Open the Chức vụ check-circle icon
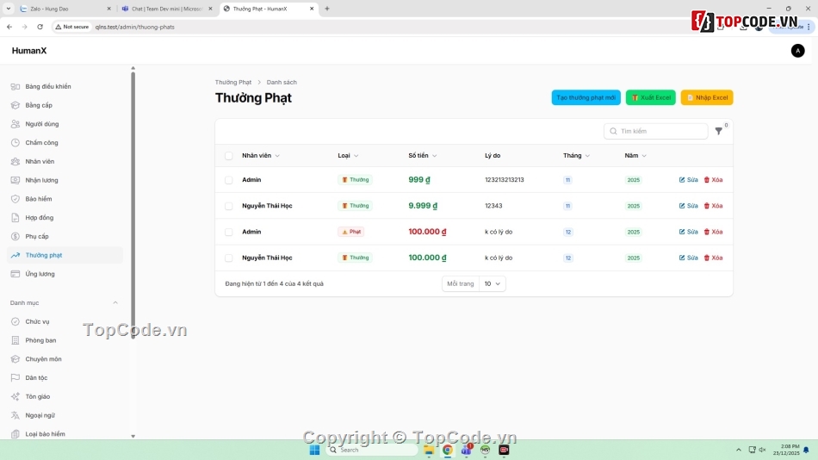 point(15,321)
